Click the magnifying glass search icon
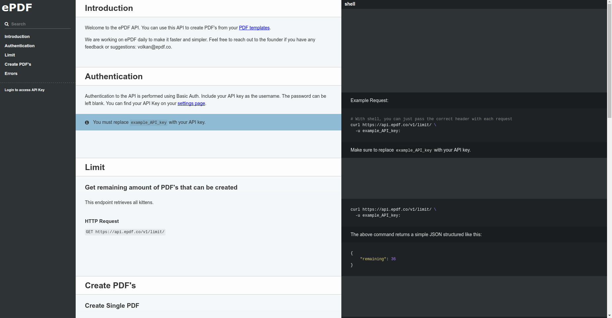This screenshot has width=612, height=318. (7, 24)
